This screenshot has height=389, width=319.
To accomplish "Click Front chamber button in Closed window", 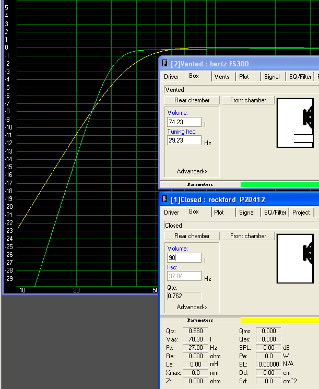I will coord(248,236).
